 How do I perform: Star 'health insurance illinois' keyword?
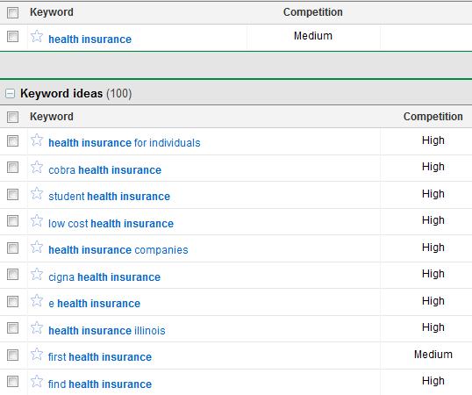[x=37, y=328]
